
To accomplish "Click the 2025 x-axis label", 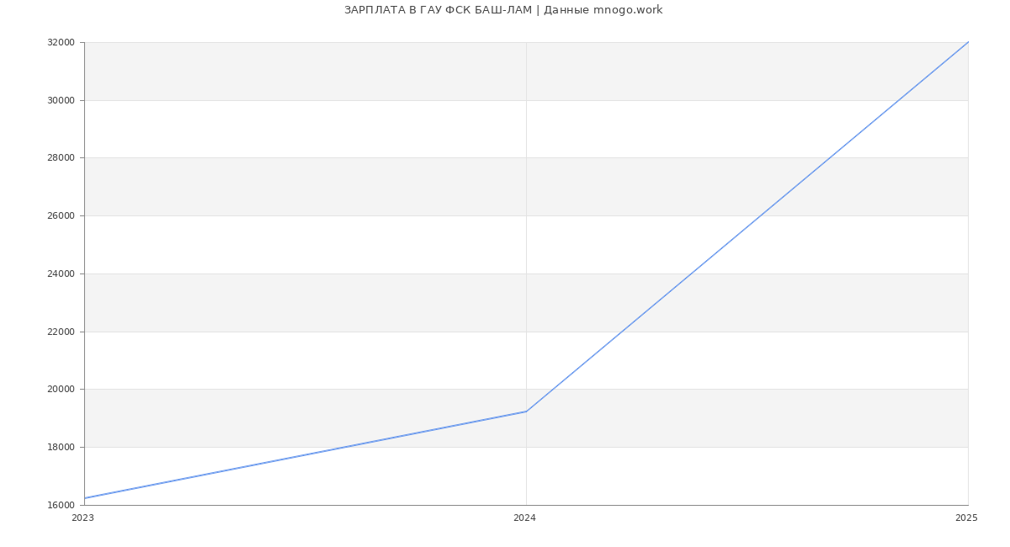I will 966,518.
